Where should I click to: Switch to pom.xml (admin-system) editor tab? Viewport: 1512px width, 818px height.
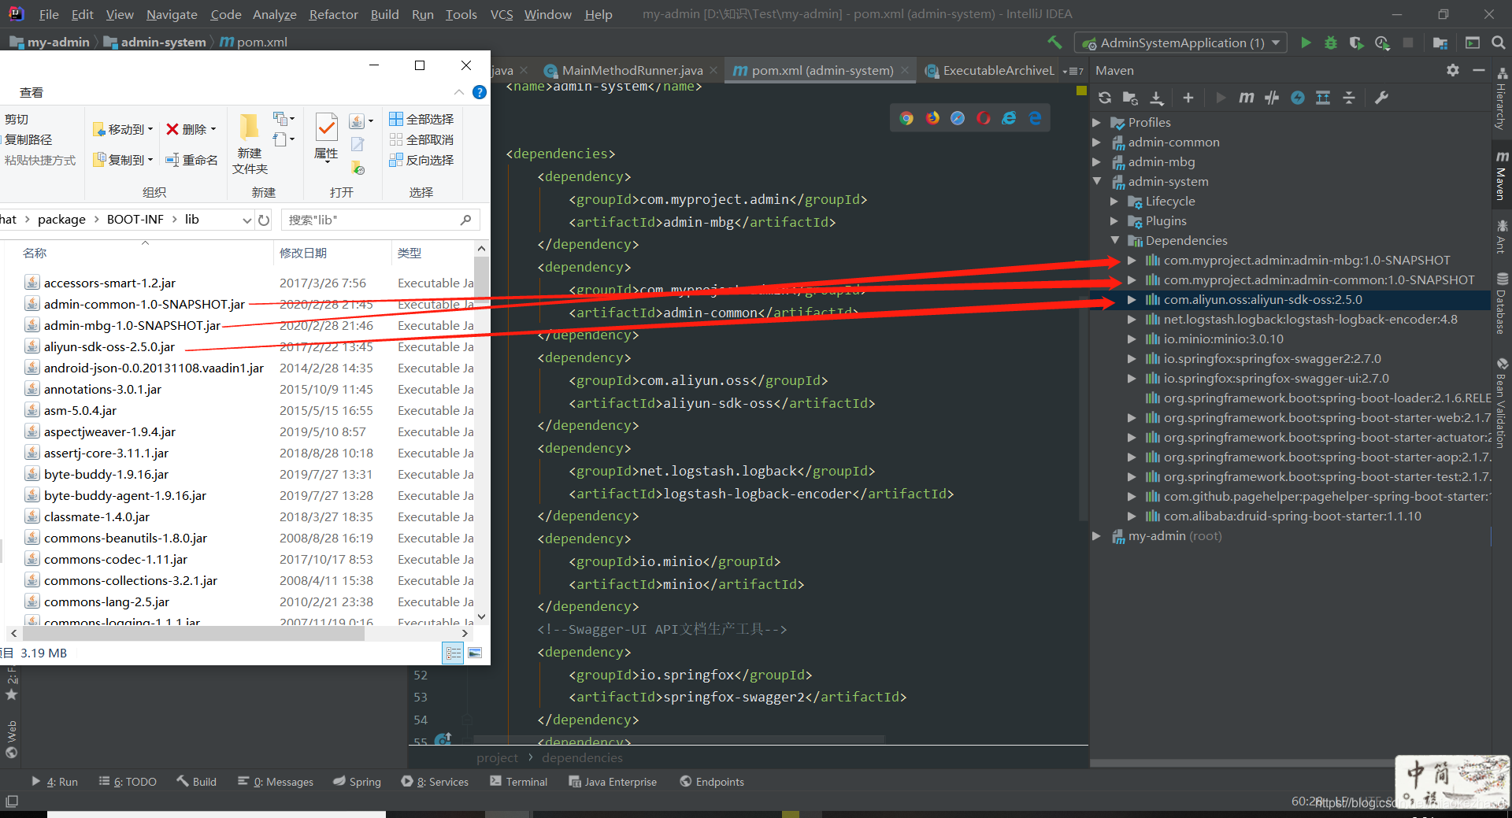pyautogui.click(x=822, y=71)
